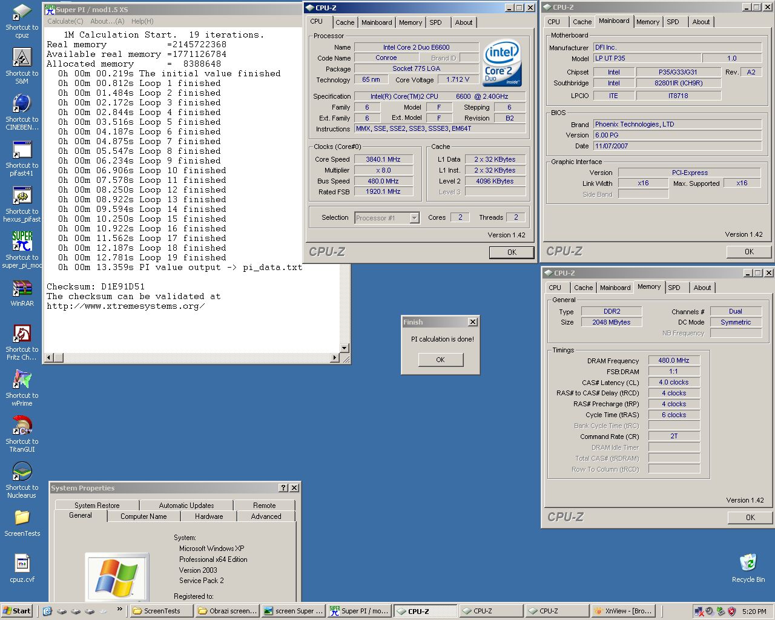The height and width of the screenshot is (620, 775).
Task: Open the Recycle Bin
Action: point(748,568)
